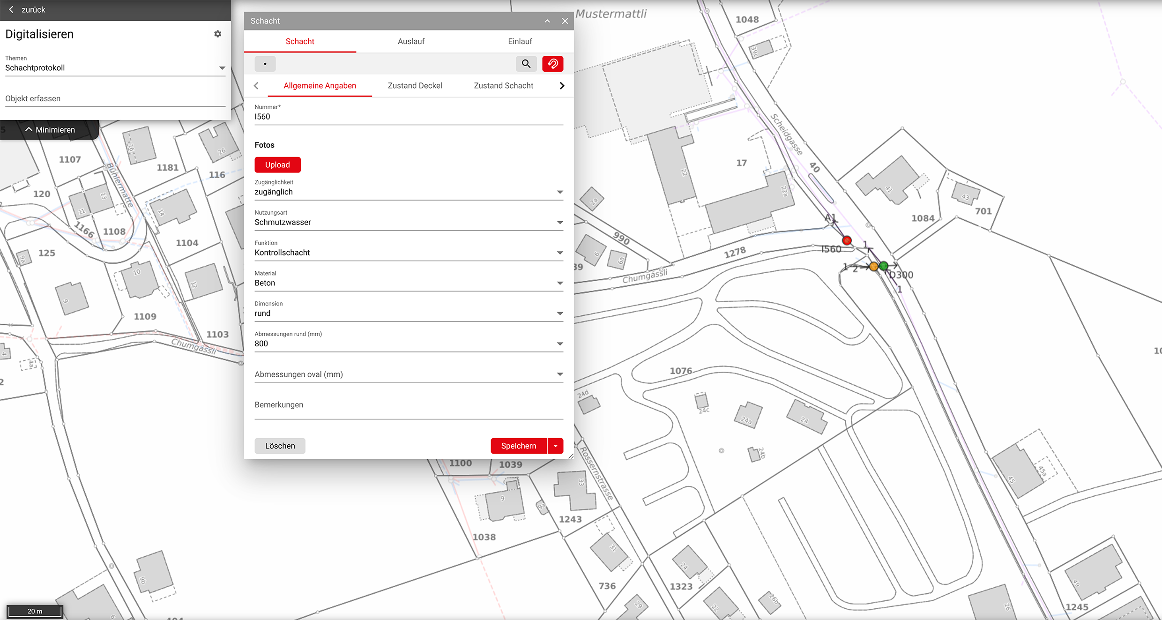Open Speichern split-button arrow menu
Image resolution: width=1162 pixels, height=620 pixels.
(555, 446)
